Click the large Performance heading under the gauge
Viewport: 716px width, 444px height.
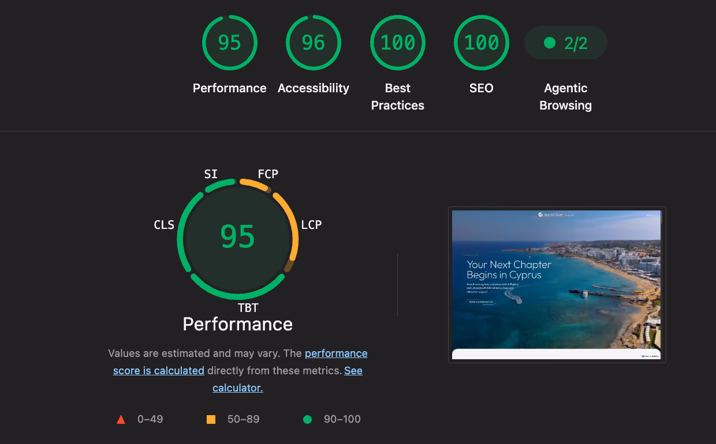(238, 324)
